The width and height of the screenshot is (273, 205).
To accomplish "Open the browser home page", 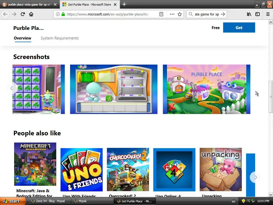I will [31, 14].
